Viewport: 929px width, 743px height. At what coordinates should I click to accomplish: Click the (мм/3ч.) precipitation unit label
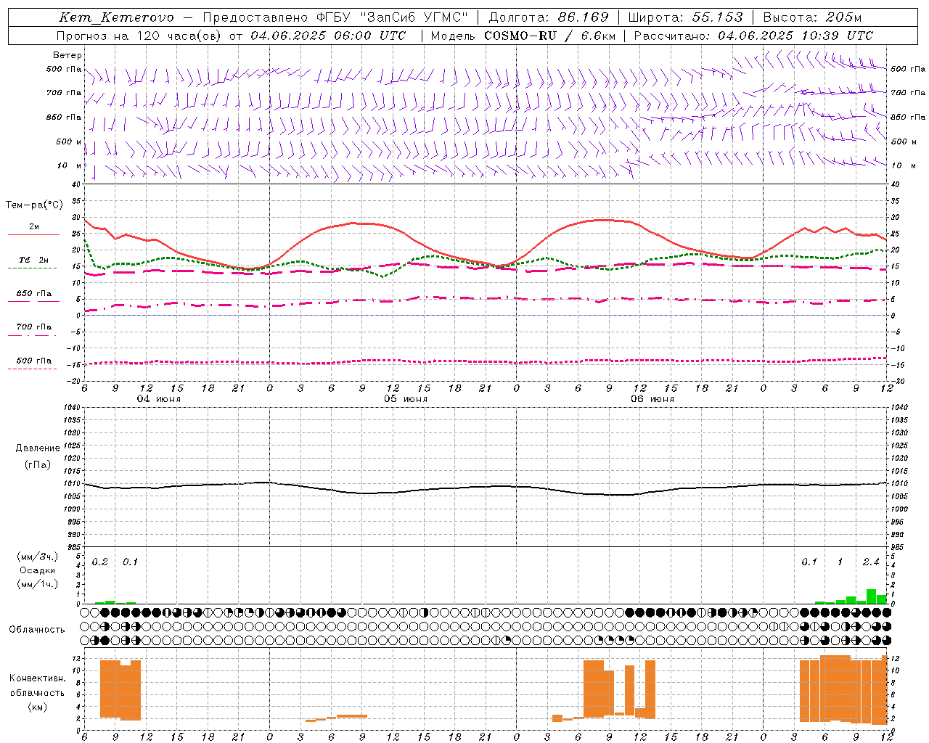coord(37,557)
